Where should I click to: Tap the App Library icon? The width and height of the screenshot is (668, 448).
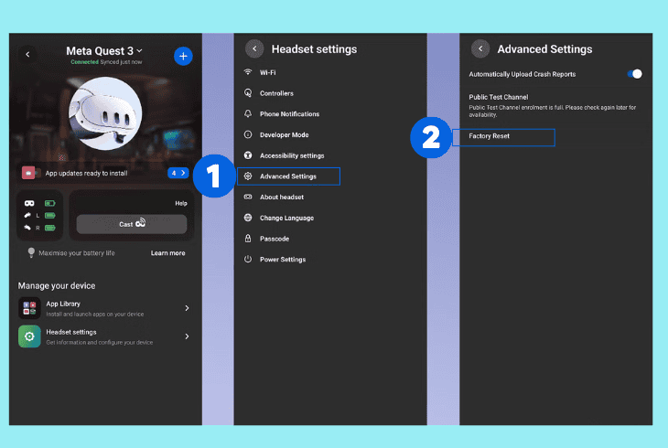point(29,308)
